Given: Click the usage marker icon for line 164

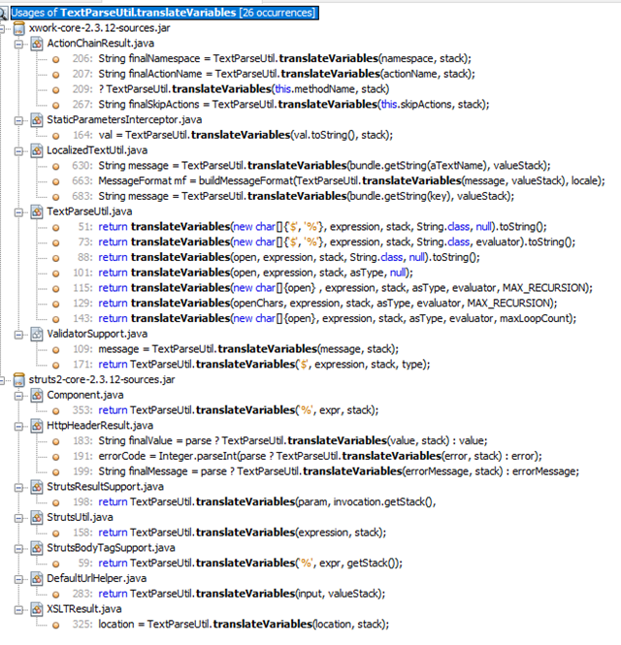Looking at the screenshot, I should (55, 136).
